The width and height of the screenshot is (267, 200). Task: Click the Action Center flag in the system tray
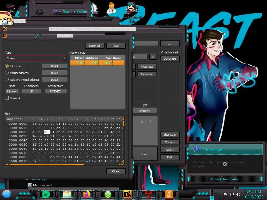click(x=225, y=194)
